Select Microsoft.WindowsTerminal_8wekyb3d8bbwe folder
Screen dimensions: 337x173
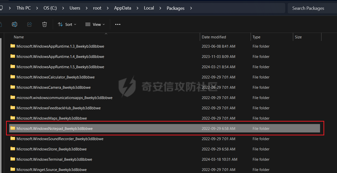pos(165,159)
